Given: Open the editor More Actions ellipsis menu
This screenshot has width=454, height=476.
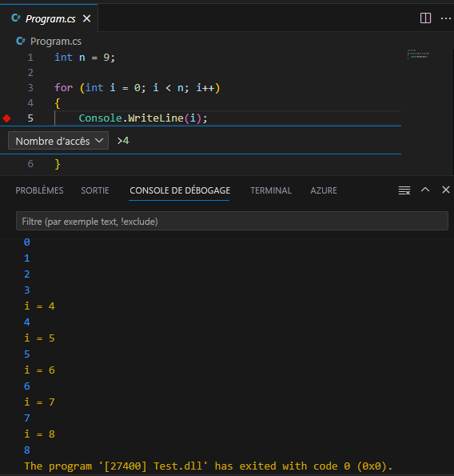Looking at the screenshot, I should (445, 18).
